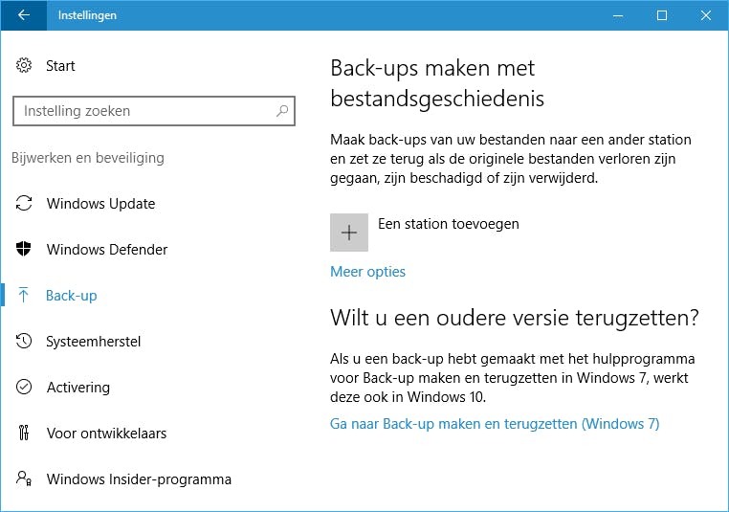Maximize the Instellingen window
Screen dimensions: 729x512
click(661, 15)
